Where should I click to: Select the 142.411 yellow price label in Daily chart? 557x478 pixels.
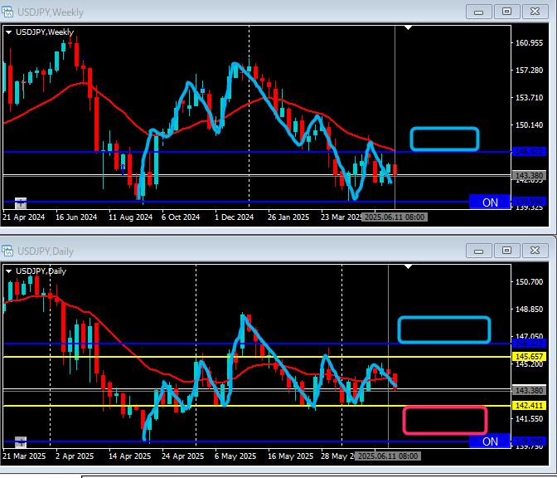[x=529, y=406]
